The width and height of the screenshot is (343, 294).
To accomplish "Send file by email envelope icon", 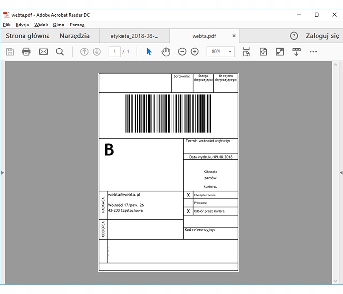I will (43, 52).
